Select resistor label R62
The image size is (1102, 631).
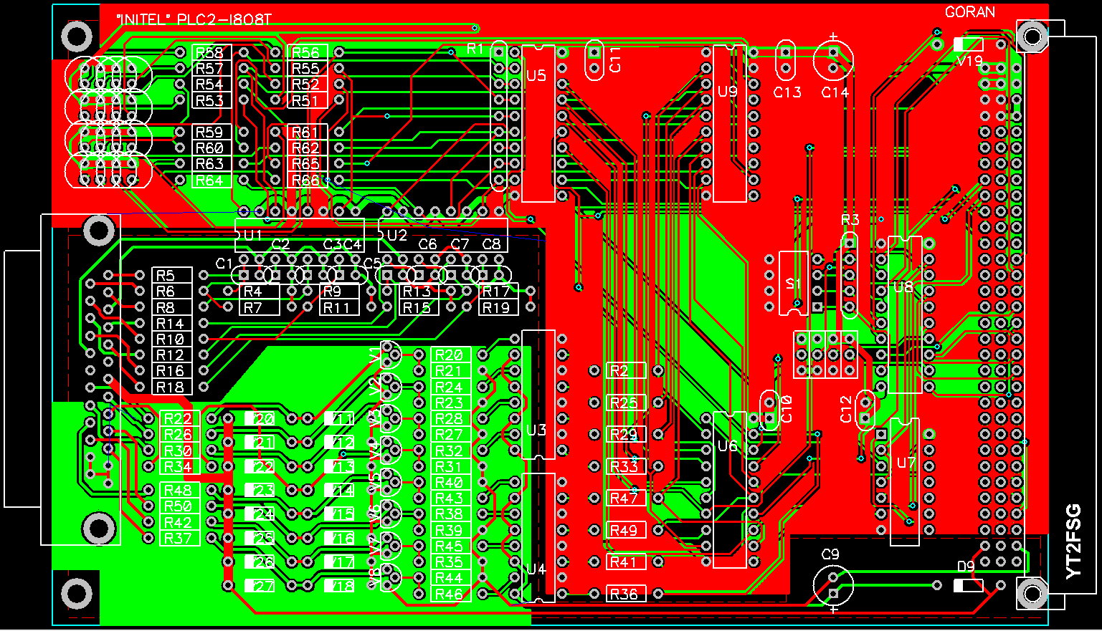(305, 148)
